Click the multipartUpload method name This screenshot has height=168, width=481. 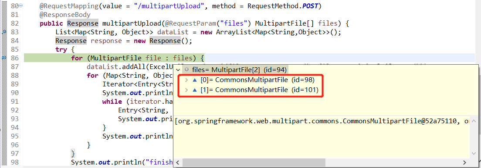131,23
